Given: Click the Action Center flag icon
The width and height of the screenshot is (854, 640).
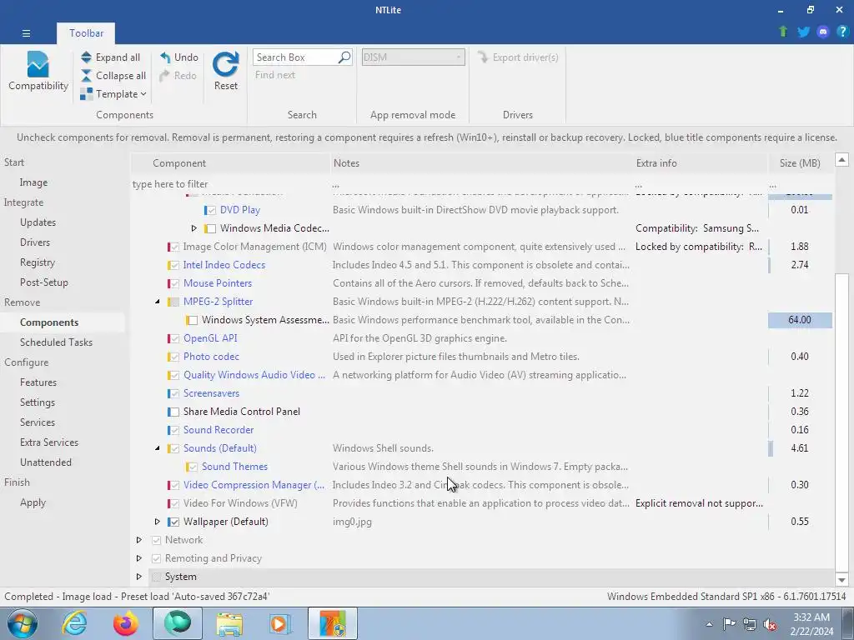Looking at the screenshot, I should [729, 624].
